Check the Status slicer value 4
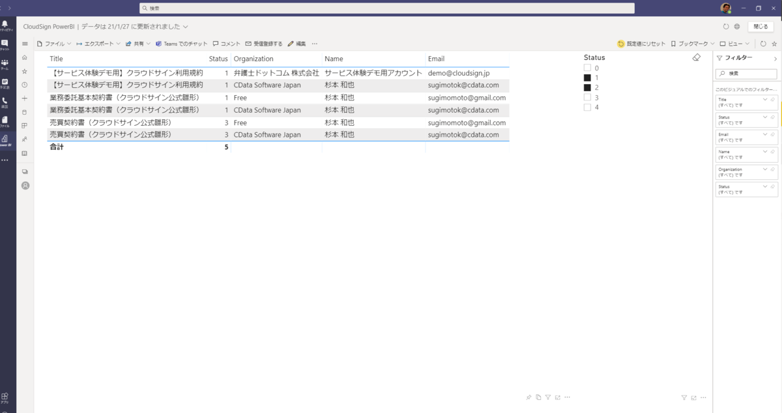This screenshot has height=413, width=782. tap(587, 107)
